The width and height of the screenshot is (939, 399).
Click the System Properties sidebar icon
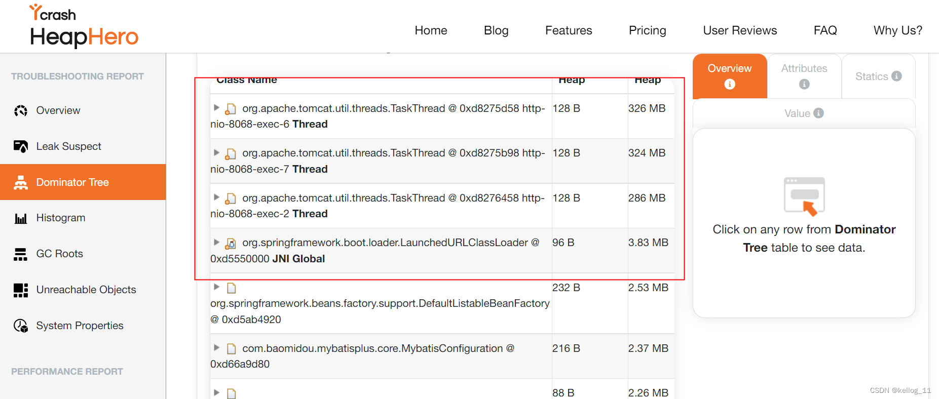coord(21,326)
